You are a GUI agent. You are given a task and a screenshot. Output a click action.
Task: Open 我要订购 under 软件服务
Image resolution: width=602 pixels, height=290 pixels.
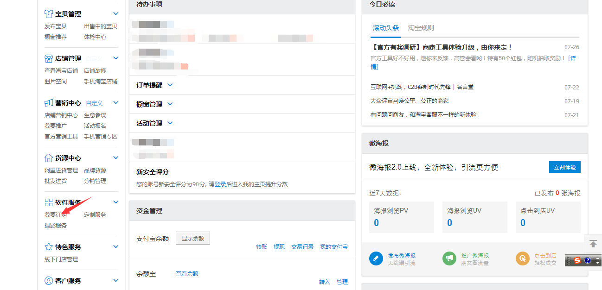click(x=56, y=215)
